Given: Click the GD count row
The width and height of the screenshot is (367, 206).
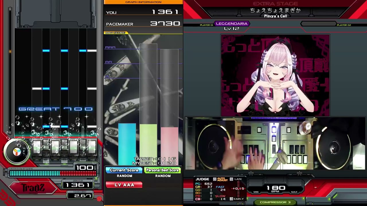Looking at the screenshot, I should [x=204, y=190].
